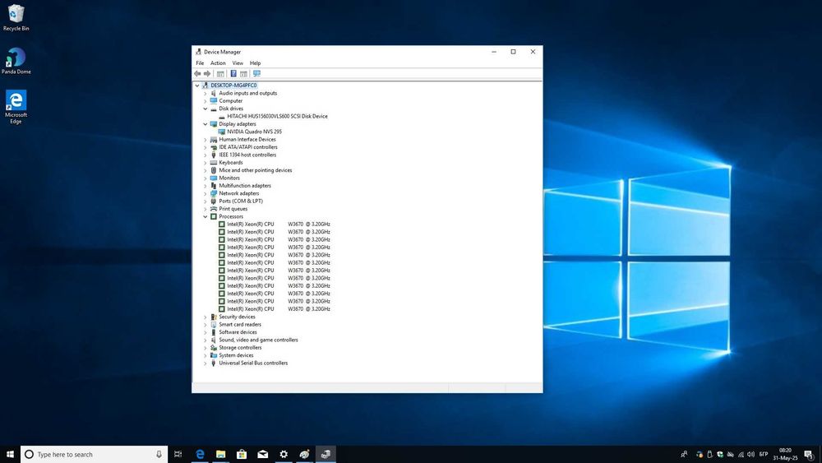The image size is (822, 463).
Task: Expand Universal Serial Bus controllers
Action: point(205,363)
